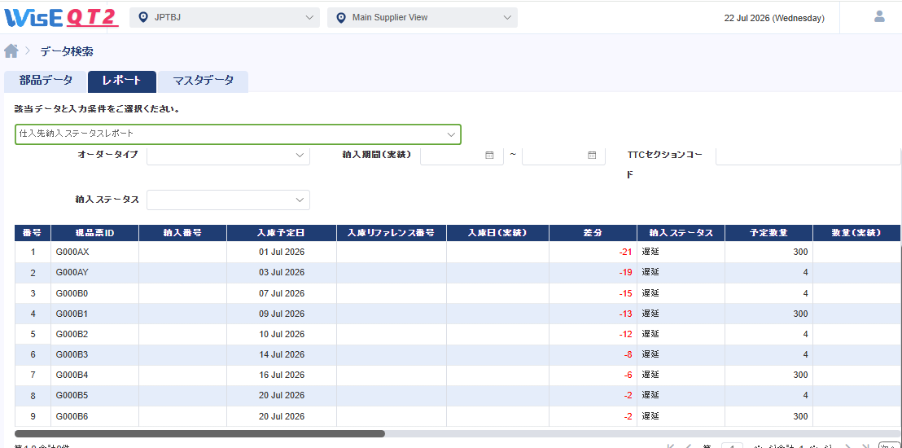Switch to the 部品データ tab
Screen dimensions: 902x448
46,81
